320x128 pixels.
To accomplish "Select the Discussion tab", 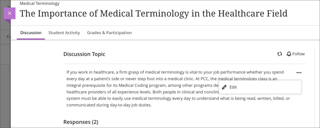I will click(31, 33).
